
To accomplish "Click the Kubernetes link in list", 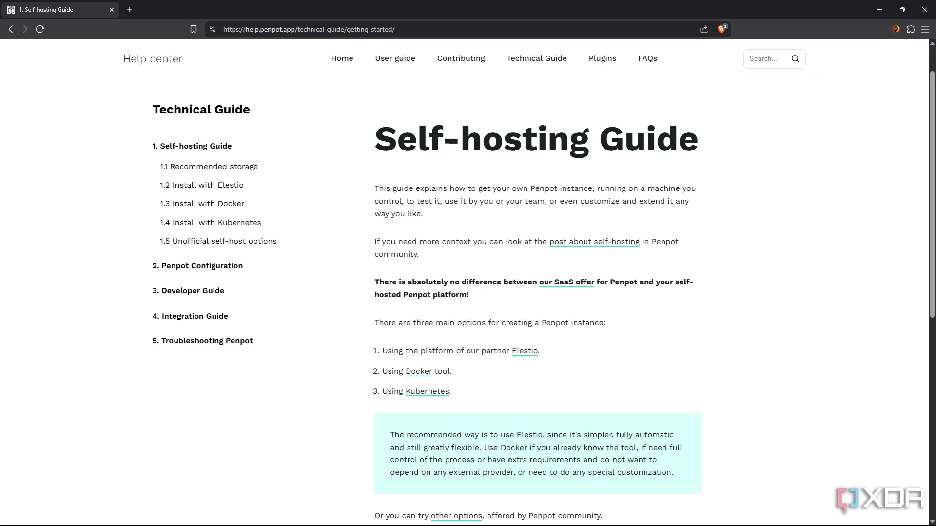I will [x=427, y=391].
